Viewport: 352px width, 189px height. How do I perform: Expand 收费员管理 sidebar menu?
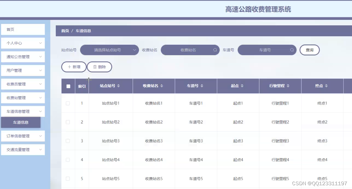click(x=23, y=84)
